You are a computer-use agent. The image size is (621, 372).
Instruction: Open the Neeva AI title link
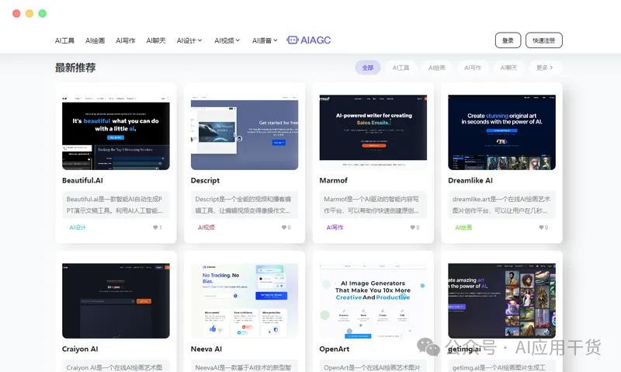206,349
